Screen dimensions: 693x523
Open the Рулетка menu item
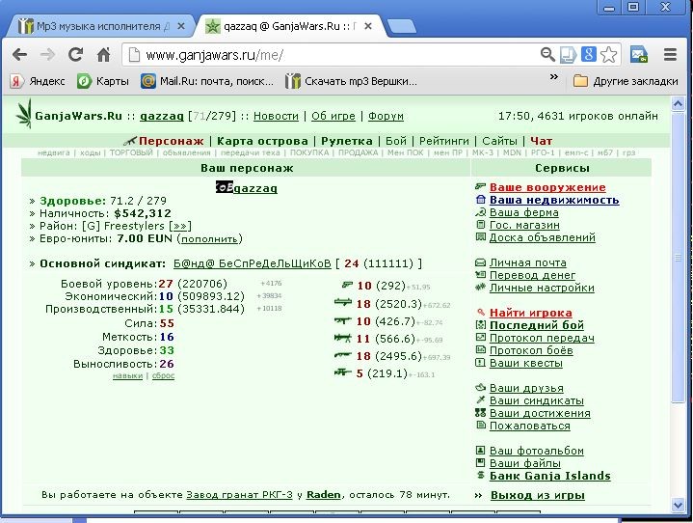tap(347, 141)
